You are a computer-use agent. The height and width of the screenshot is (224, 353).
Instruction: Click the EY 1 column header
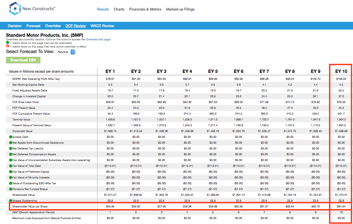click(x=110, y=71)
